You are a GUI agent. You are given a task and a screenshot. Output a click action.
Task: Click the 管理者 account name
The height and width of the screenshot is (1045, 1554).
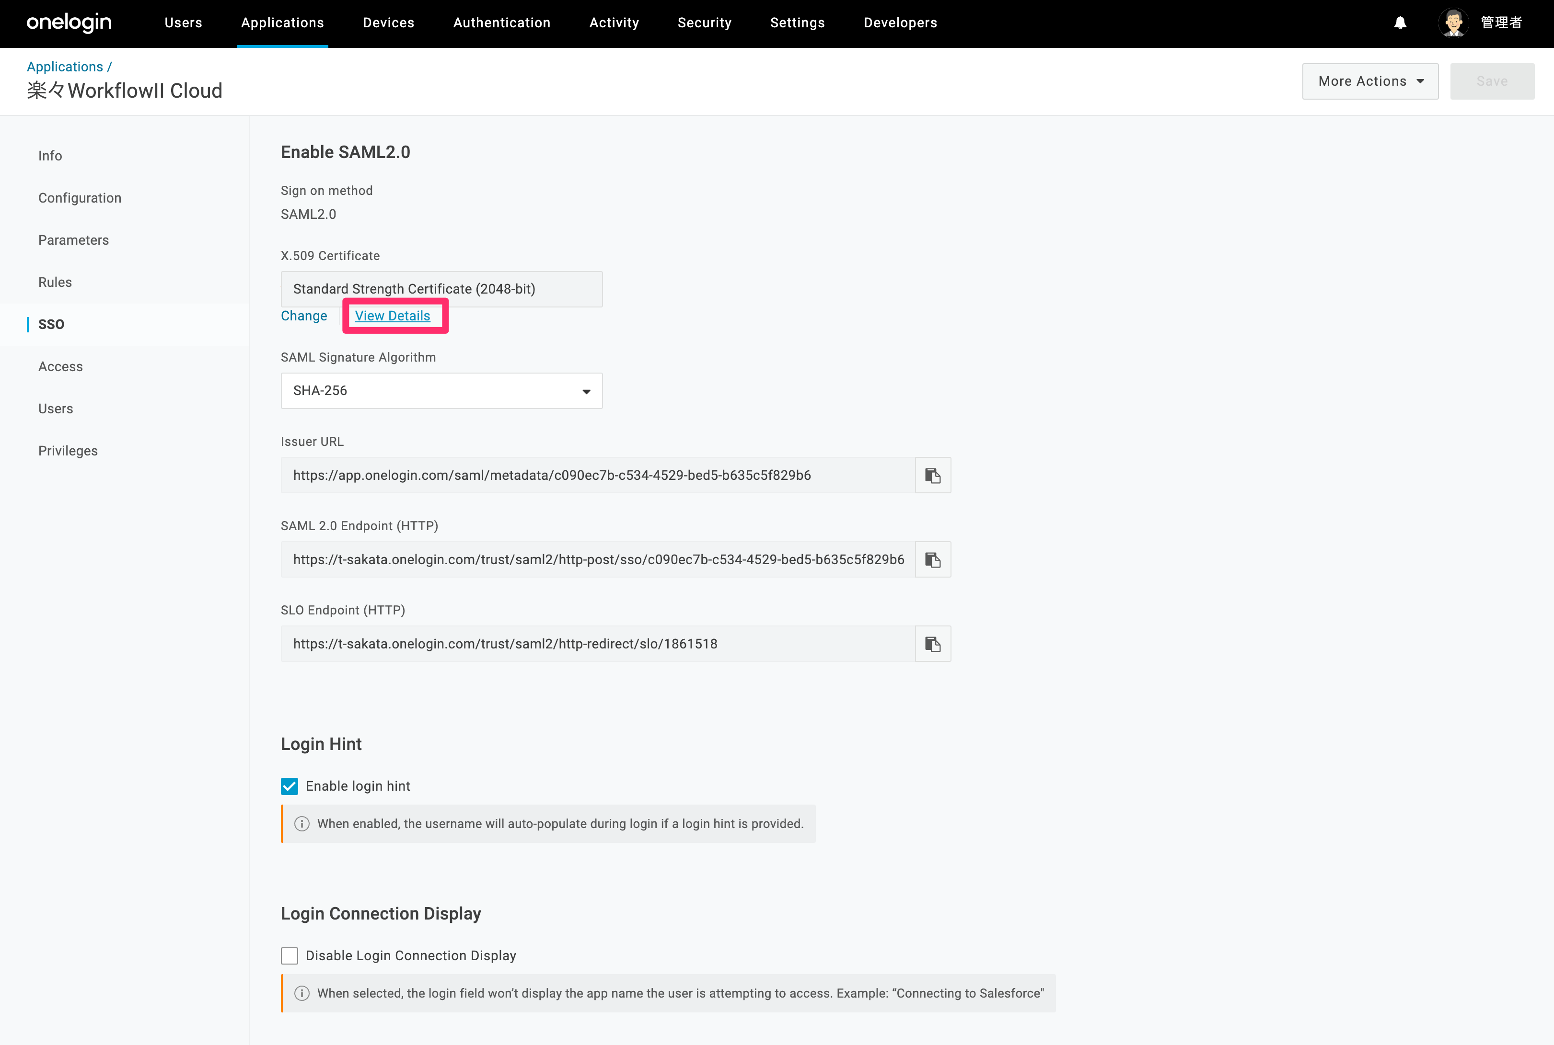click(x=1501, y=23)
